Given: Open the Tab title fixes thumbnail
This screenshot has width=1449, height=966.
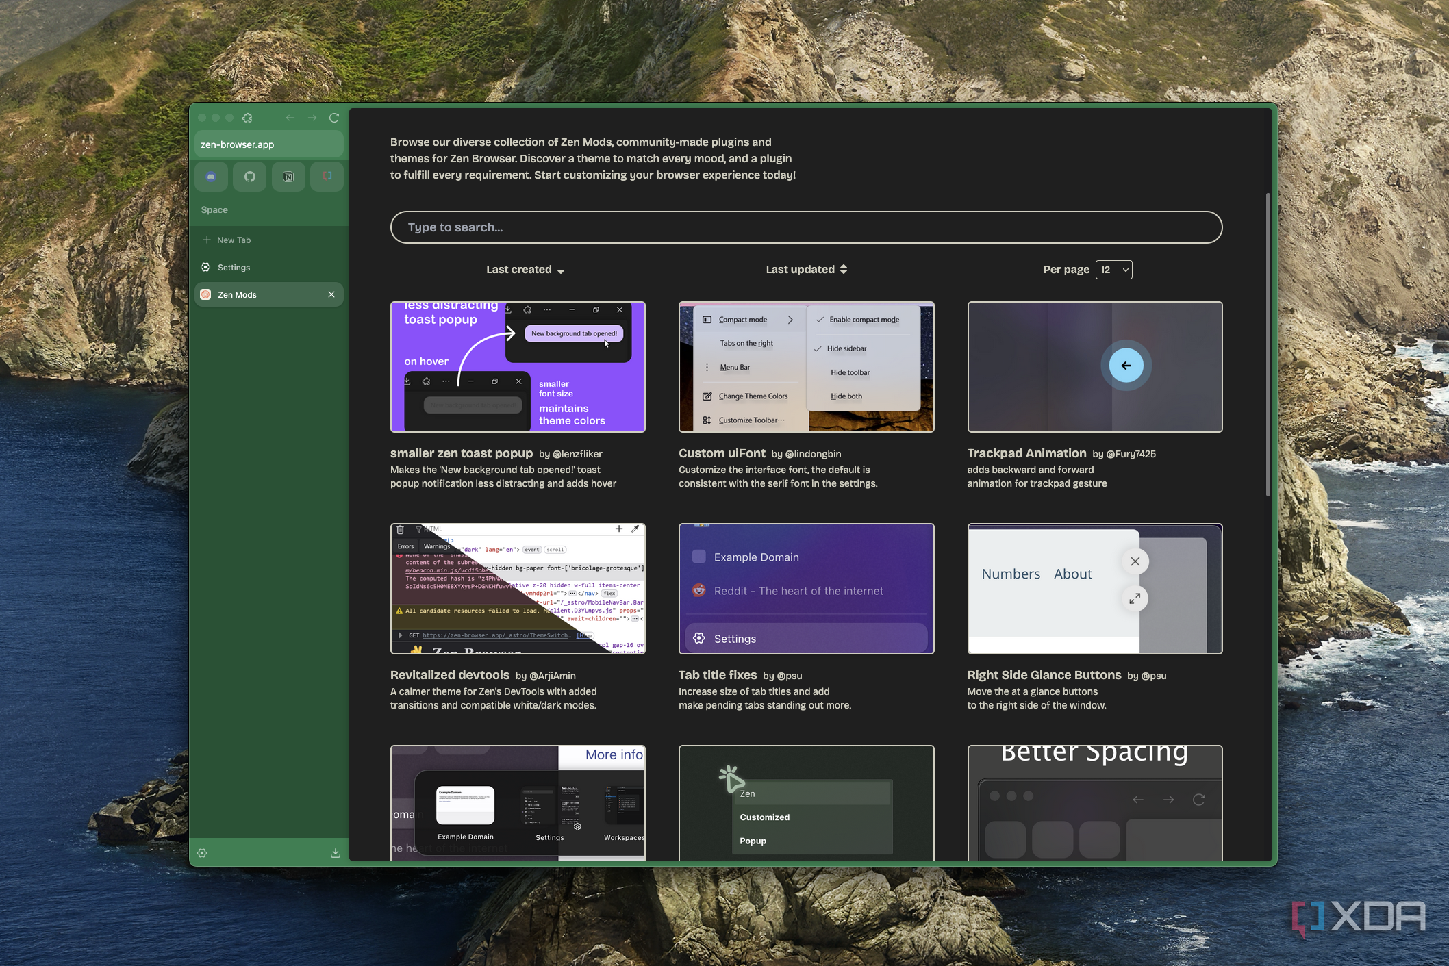Looking at the screenshot, I should point(806,589).
